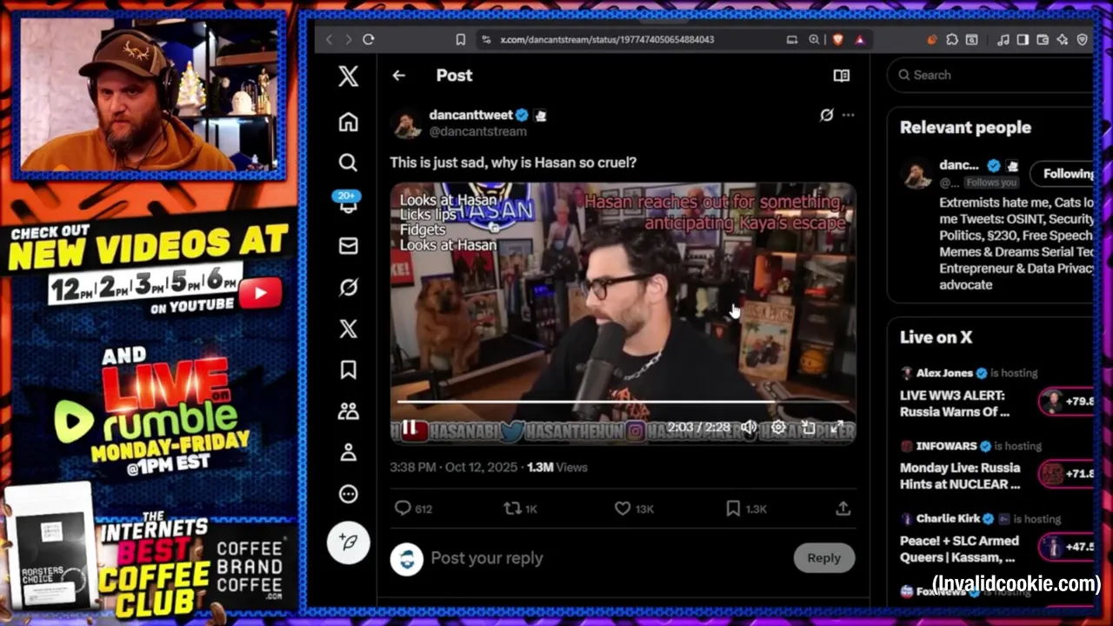This screenshot has width=1113, height=626.
Task: Click the Relevant people avatar
Action: [916, 174]
